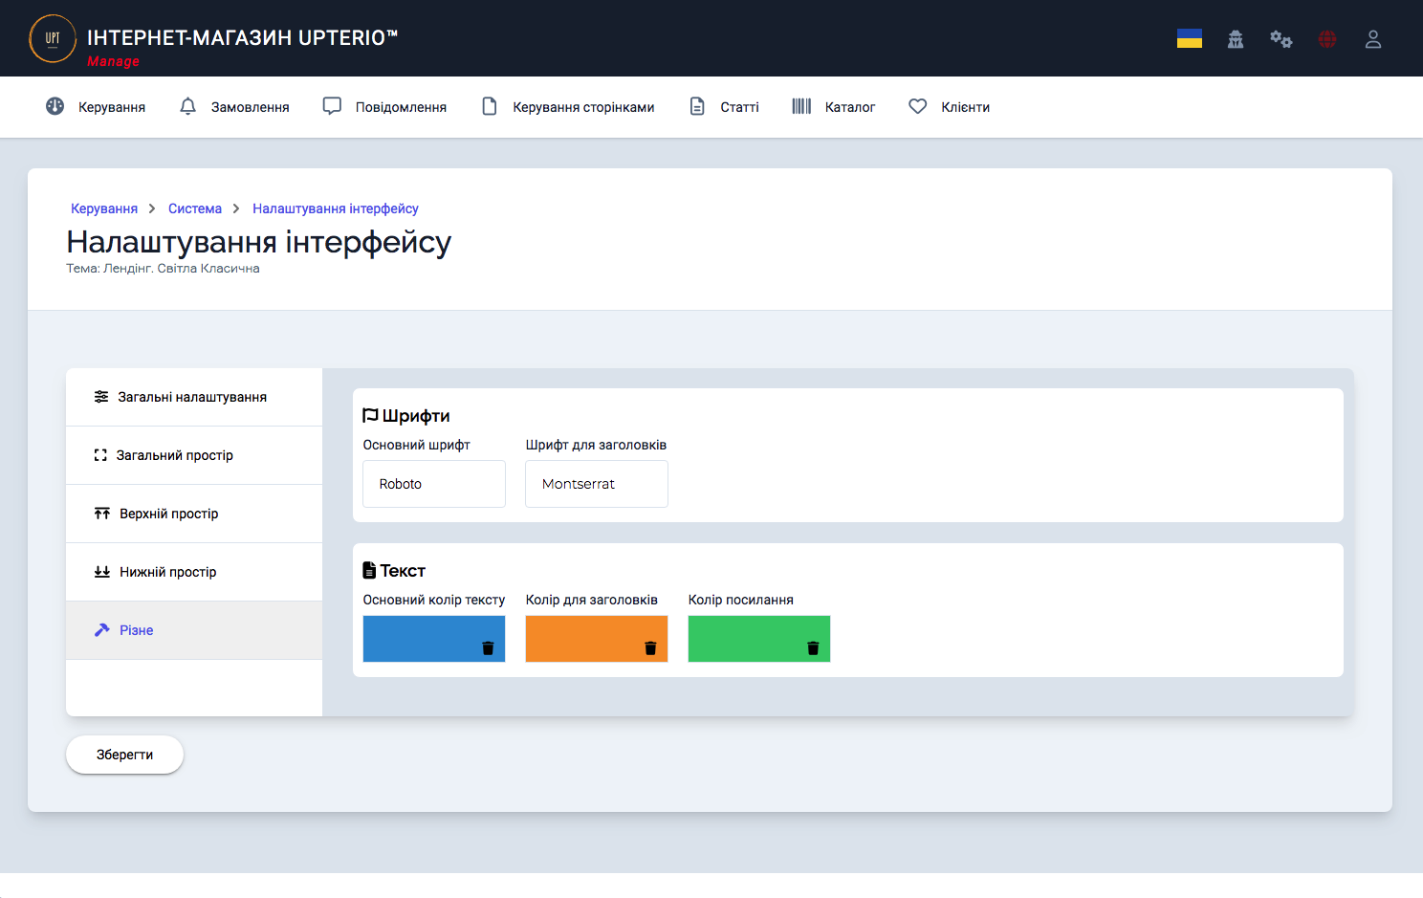
Task: Click the Основний колір тексту label
Action: (434, 600)
